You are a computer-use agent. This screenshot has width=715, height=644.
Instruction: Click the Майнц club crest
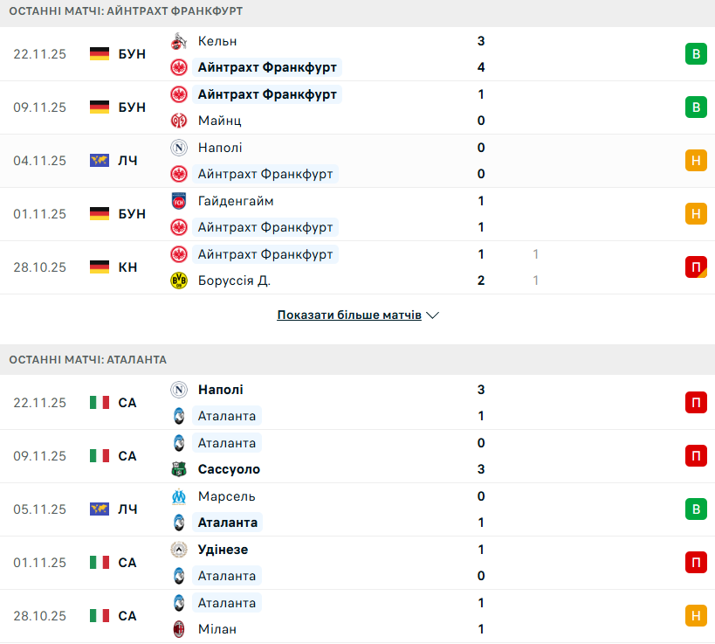pyautogui.click(x=179, y=121)
